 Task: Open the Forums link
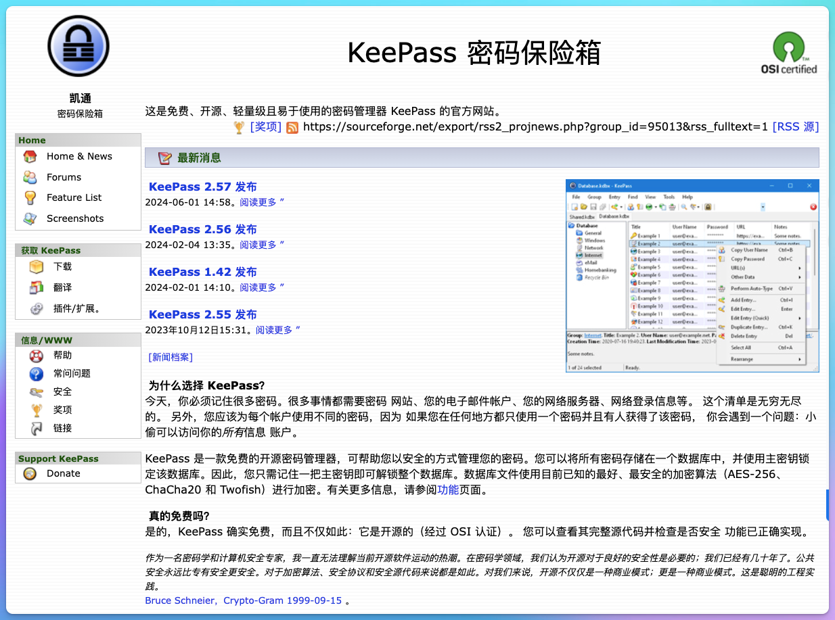64,177
